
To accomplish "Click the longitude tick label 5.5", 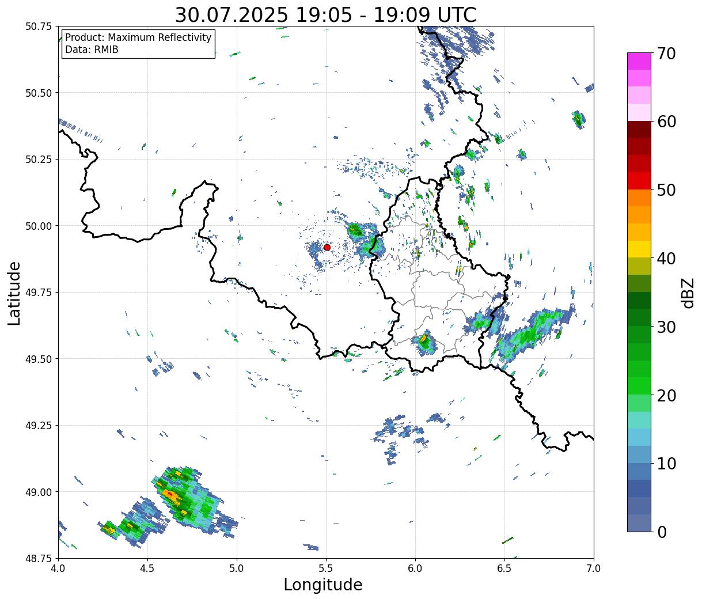I will (x=326, y=568).
